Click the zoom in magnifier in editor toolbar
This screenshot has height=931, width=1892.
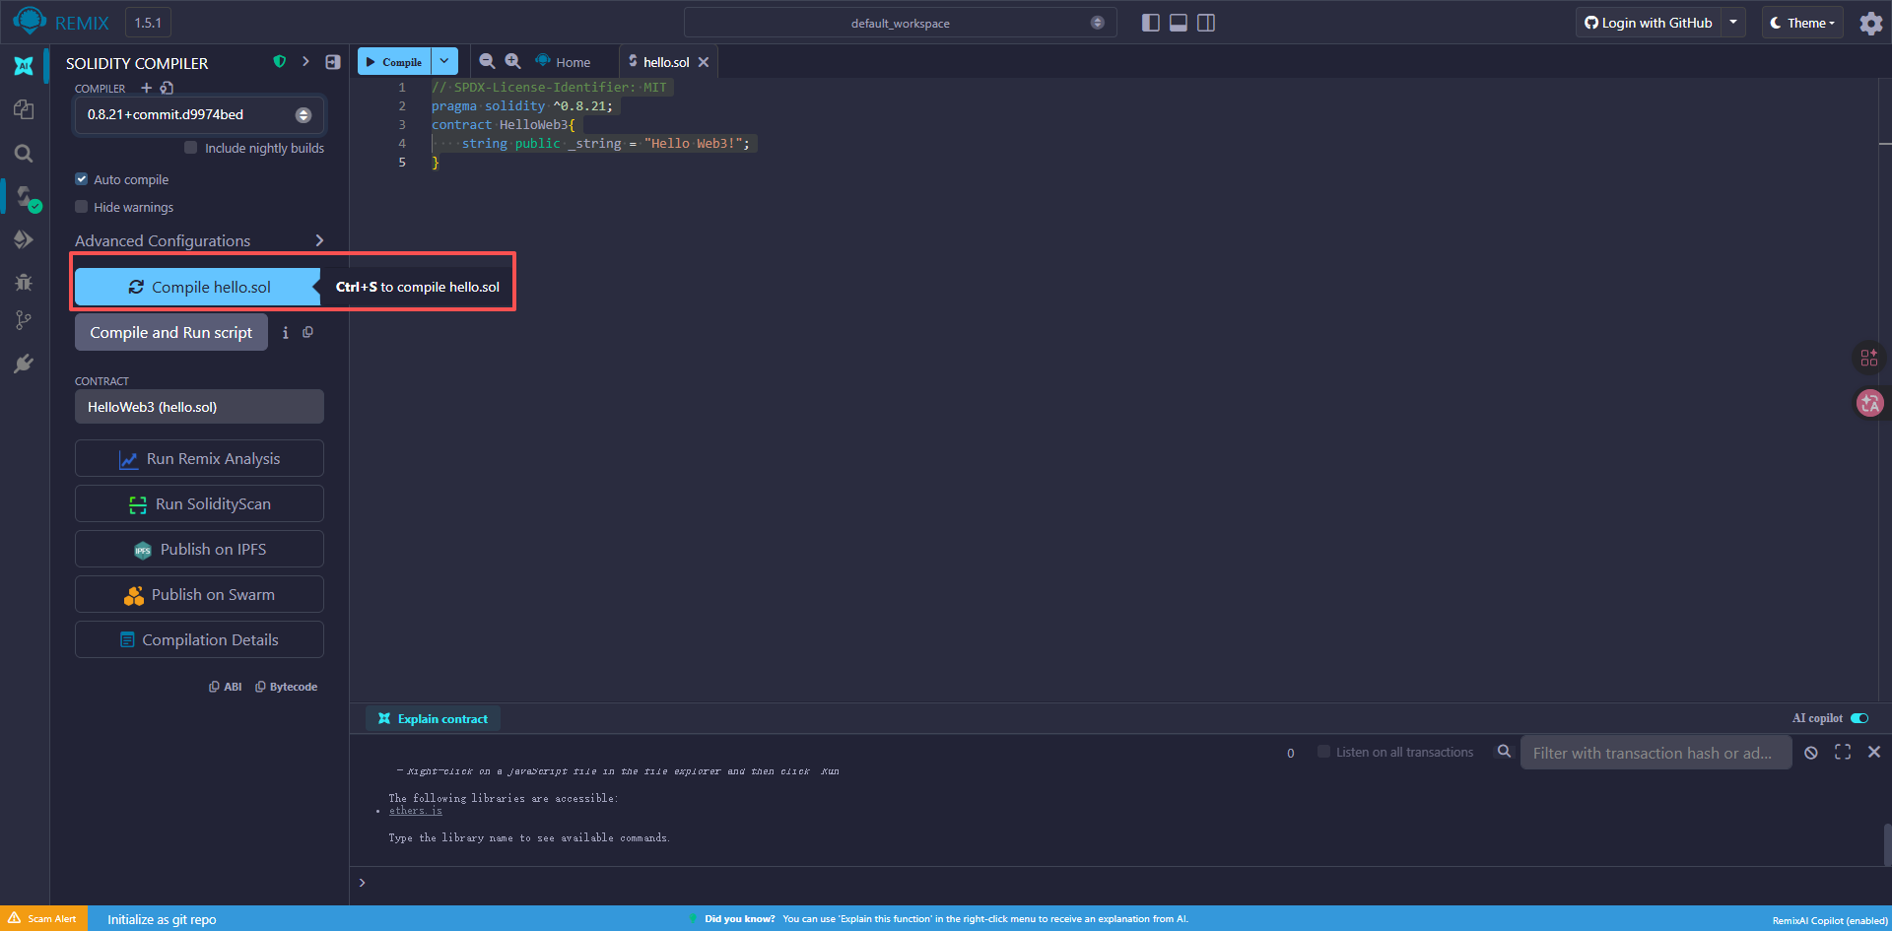coord(512,61)
